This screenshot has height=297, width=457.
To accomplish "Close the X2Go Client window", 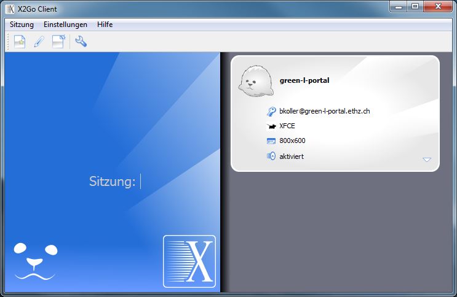I will click(438, 6).
